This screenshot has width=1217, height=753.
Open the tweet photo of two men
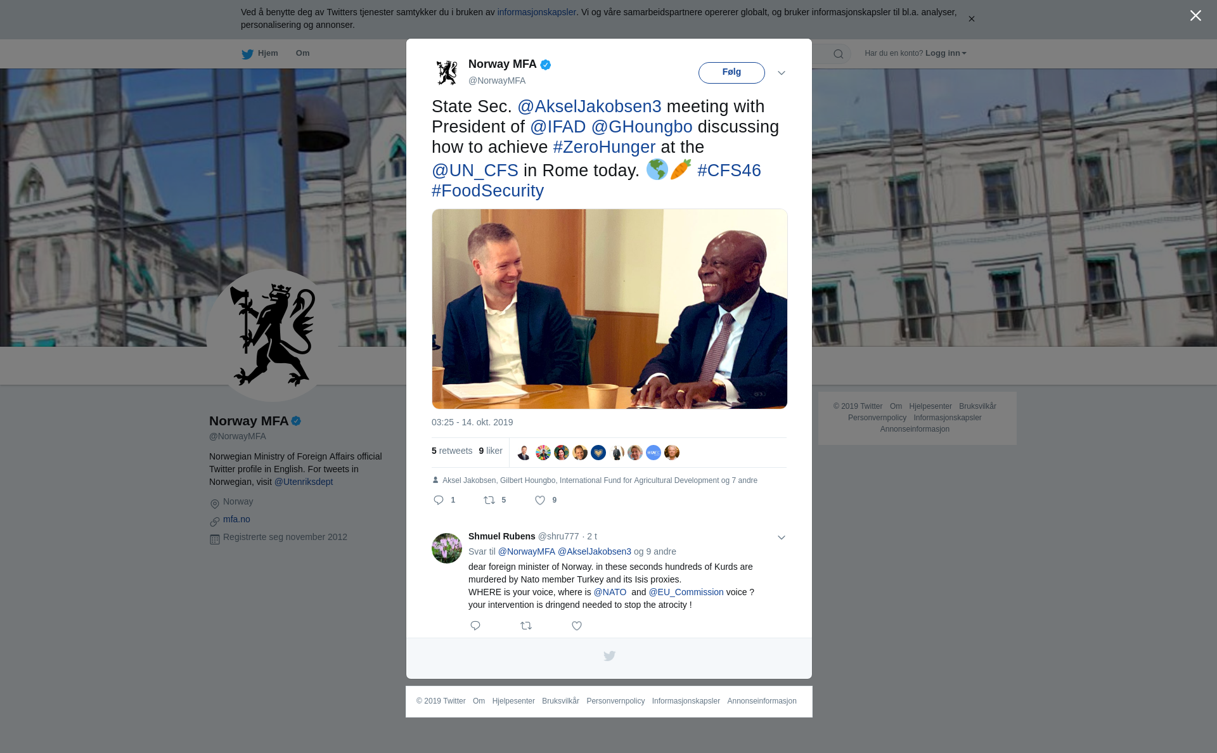610,309
